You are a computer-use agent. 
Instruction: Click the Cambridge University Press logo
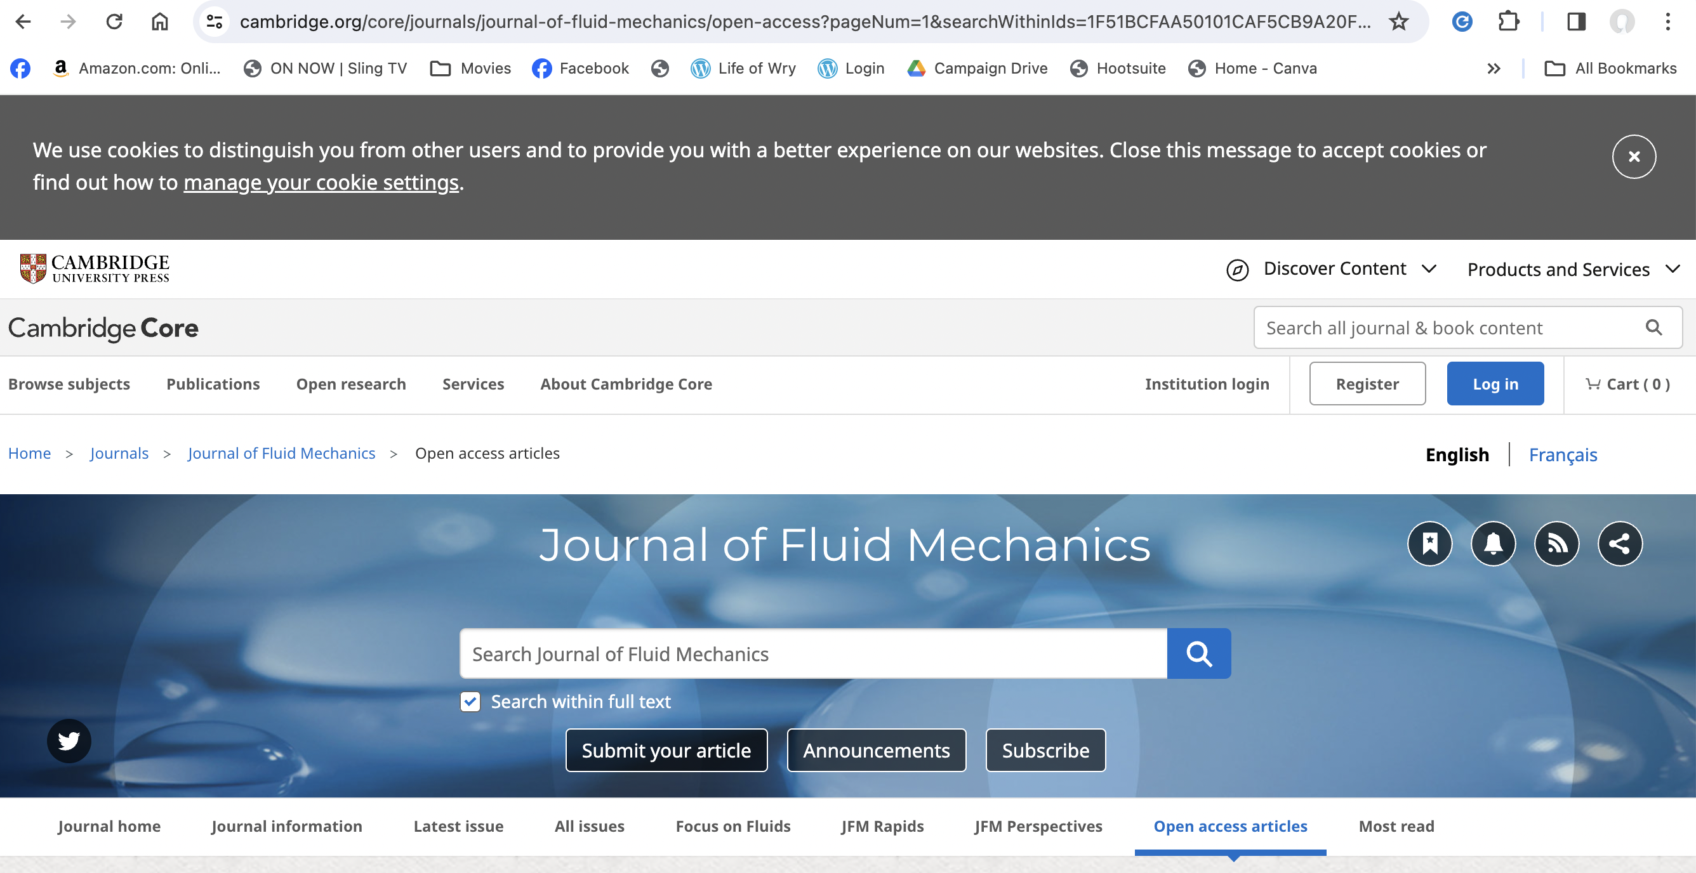coord(95,268)
